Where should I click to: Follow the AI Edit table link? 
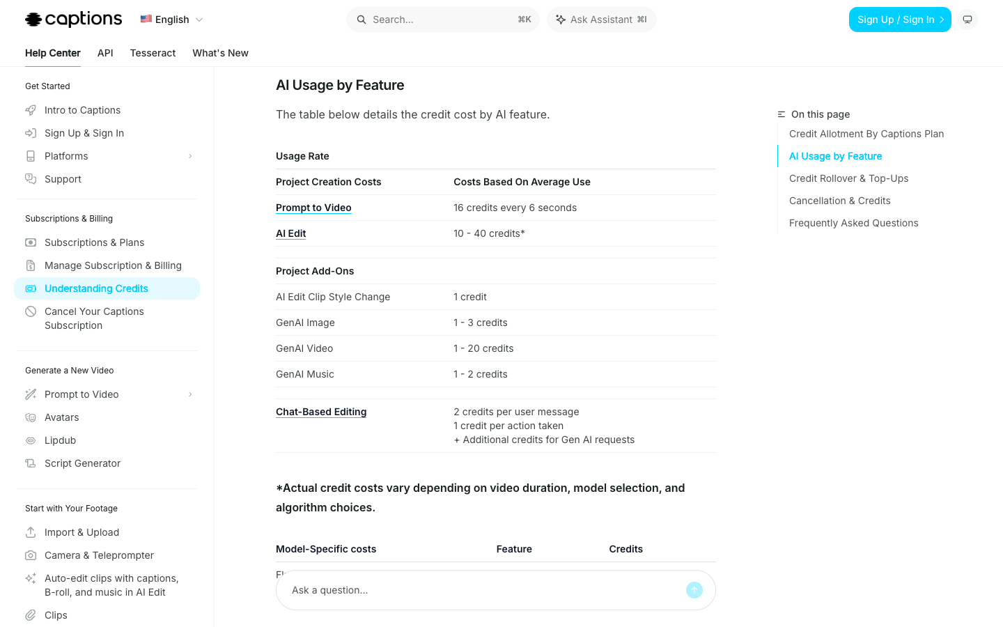click(x=291, y=233)
